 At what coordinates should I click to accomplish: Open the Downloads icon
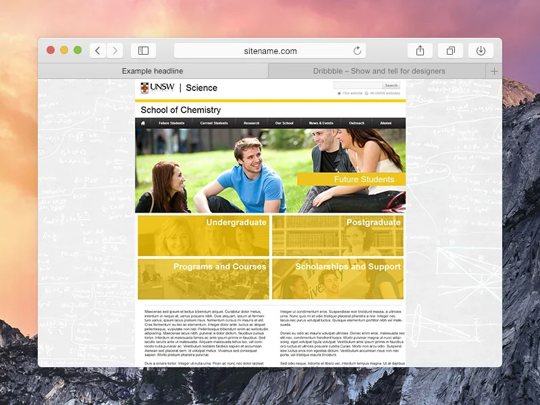[x=481, y=51]
